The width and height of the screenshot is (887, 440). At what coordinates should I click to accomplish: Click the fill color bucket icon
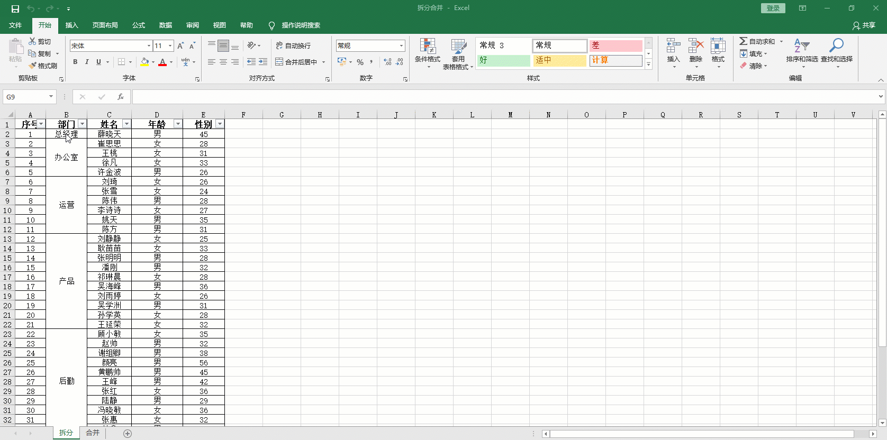144,62
